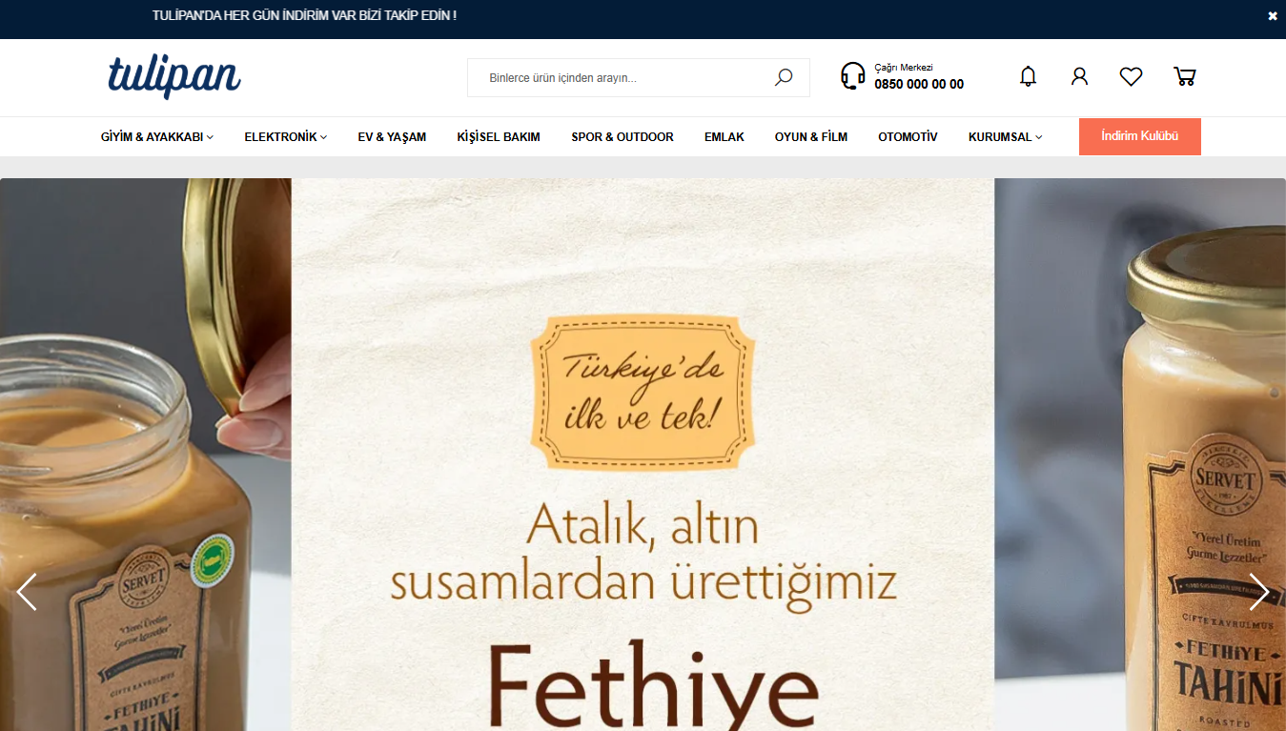Click the search magnifier icon
The height and width of the screenshot is (731, 1286).
click(784, 77)
